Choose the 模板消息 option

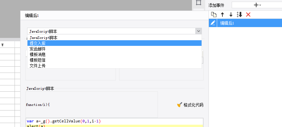coord(115,54)
